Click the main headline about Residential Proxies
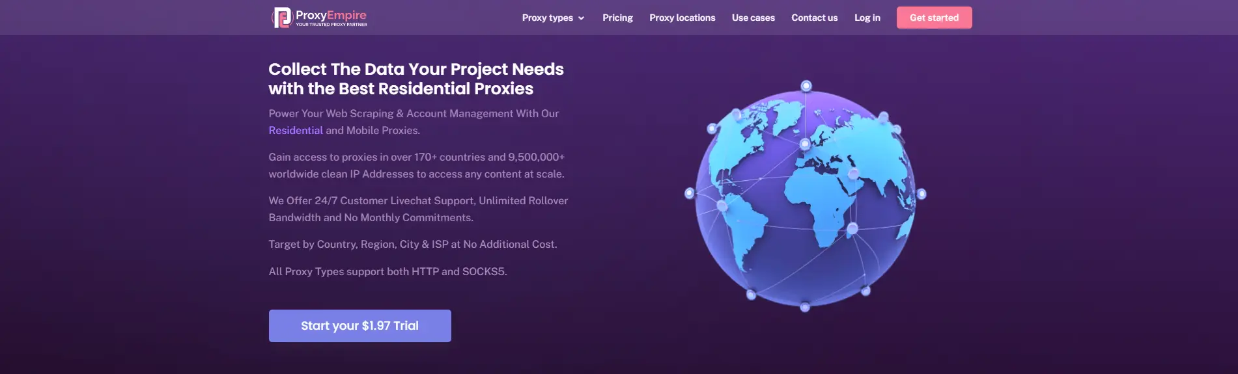Image resolution: width=1238 pixels, height=374 pixels. pos(415,79)
